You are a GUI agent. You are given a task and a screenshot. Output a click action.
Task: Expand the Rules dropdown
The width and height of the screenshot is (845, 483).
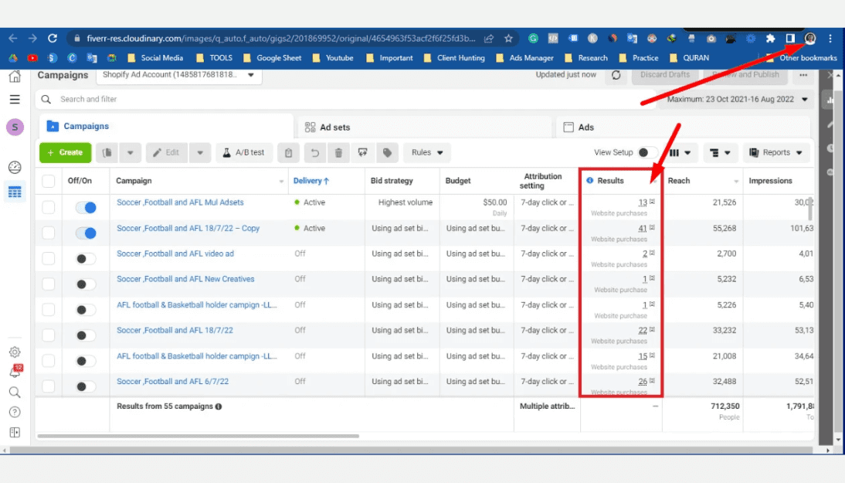click(427, 153)
